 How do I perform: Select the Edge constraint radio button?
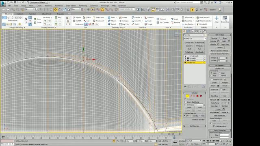220,73
